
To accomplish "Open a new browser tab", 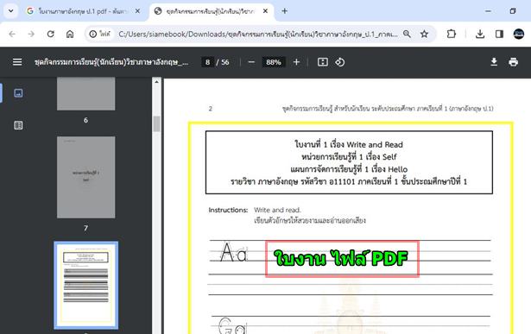I will point(284,11).
